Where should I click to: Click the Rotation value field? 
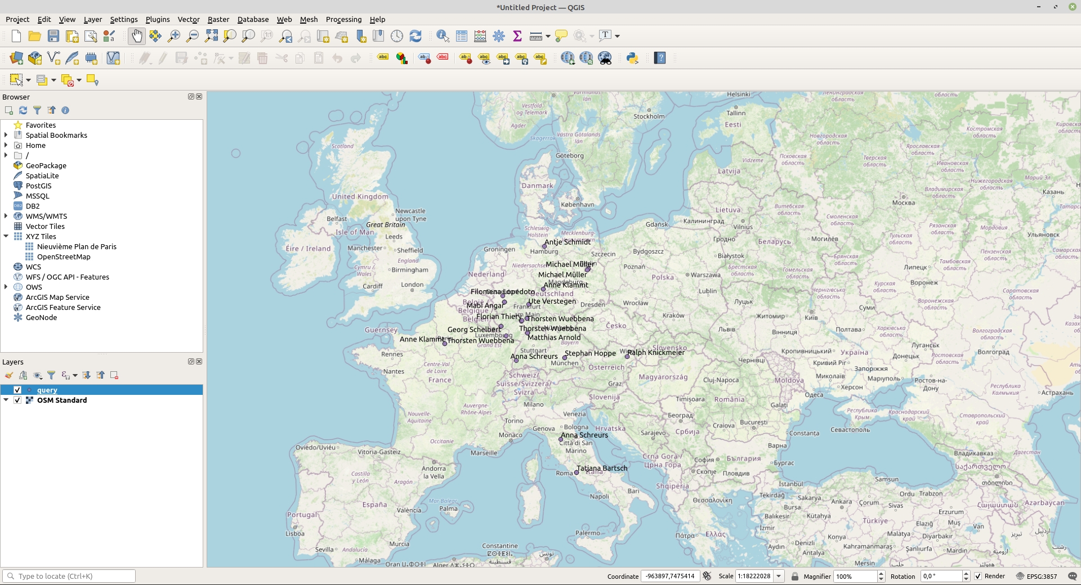(x=941, y=576)
